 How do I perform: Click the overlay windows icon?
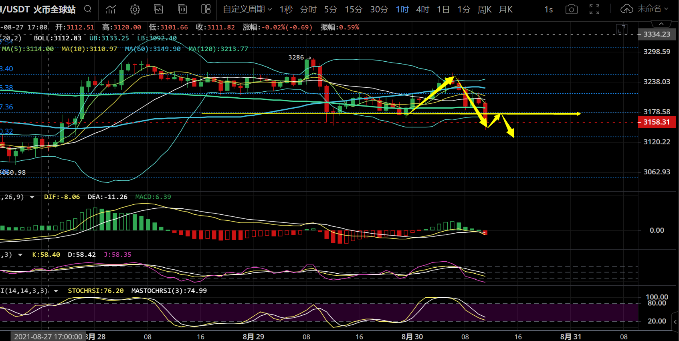click(x=182, y=9)
